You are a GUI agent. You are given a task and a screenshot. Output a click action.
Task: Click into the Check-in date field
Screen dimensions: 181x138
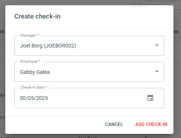89,98
